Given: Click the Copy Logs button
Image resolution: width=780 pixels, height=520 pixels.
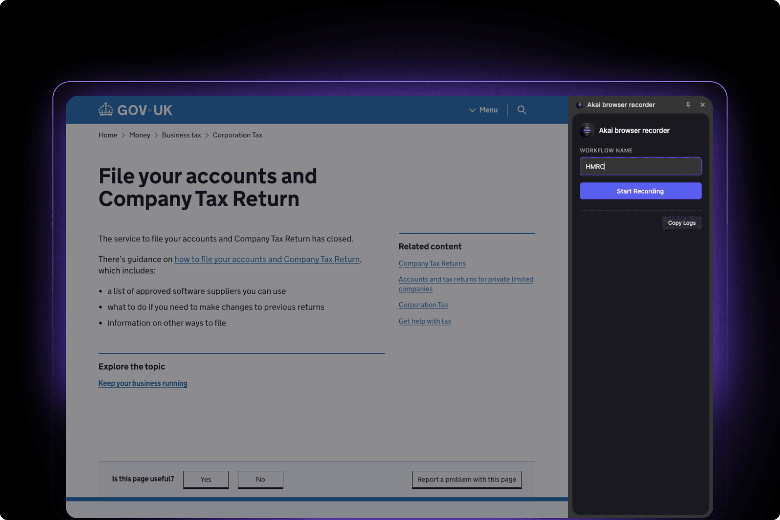Looking at the screenshot, I should click(x=682, y=223).
